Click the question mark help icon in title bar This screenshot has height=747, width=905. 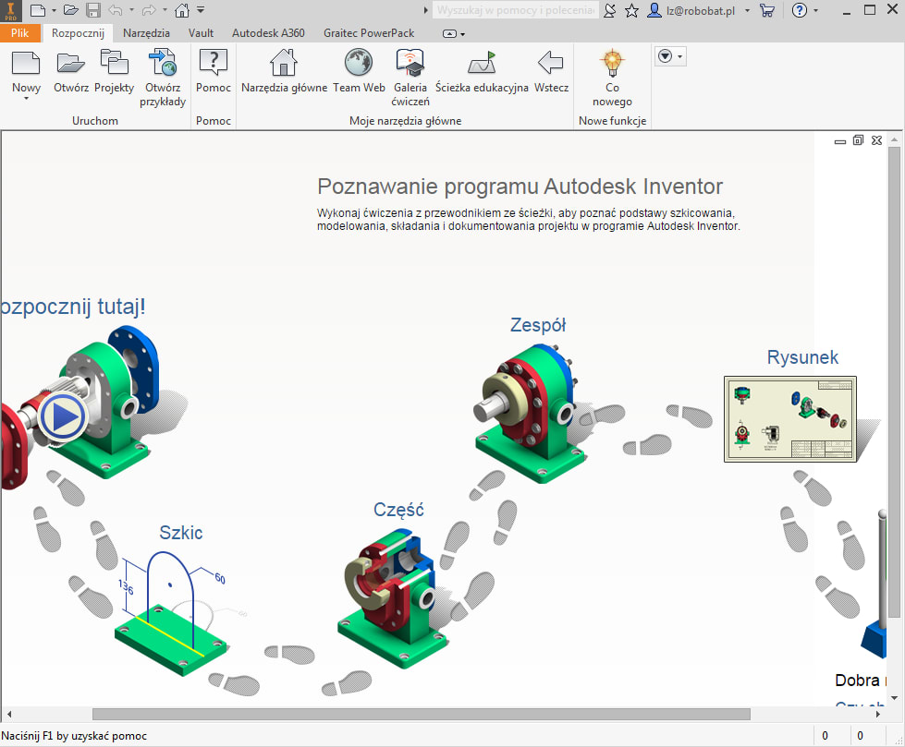pyautogui.click(x=800, y=10)
